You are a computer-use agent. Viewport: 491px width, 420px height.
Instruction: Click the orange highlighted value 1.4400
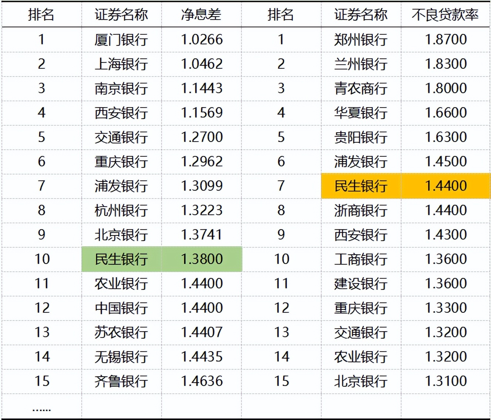446,186
